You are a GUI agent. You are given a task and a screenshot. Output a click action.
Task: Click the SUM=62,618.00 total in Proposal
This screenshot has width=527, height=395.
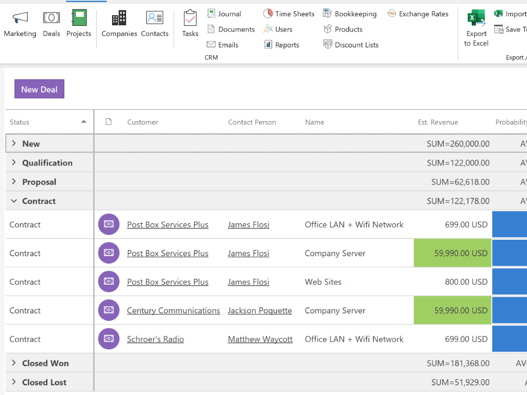click(x=461, y=182)
